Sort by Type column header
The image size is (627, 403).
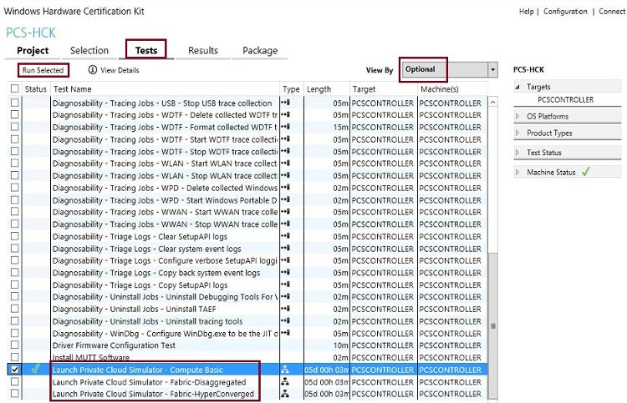(291, 89)
